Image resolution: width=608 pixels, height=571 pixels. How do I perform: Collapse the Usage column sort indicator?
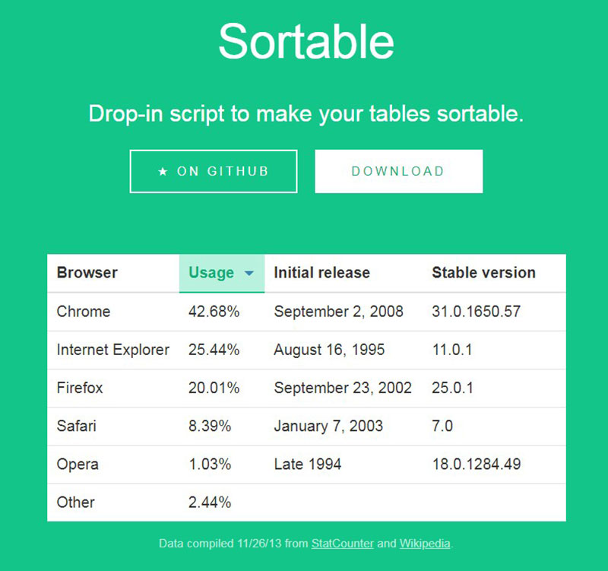click(x=249, y=273)
